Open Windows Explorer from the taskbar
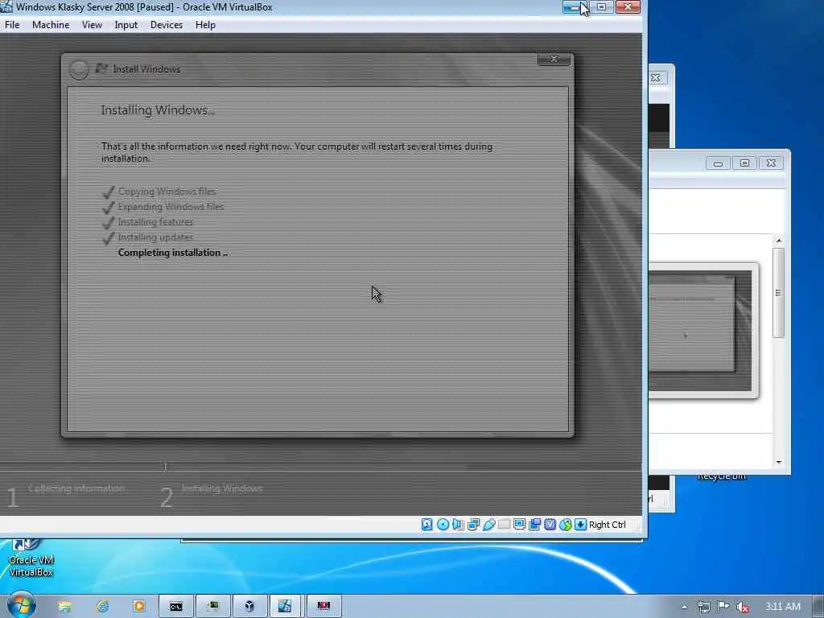 pos(64,606)
